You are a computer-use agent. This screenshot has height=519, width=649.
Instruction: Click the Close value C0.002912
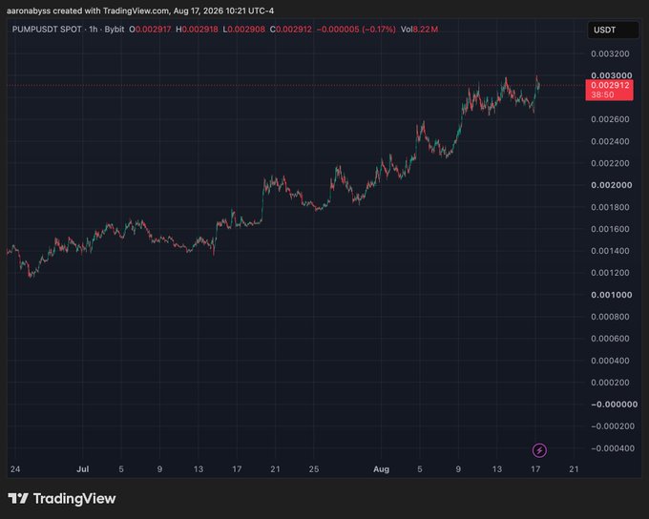pos(290,30)
